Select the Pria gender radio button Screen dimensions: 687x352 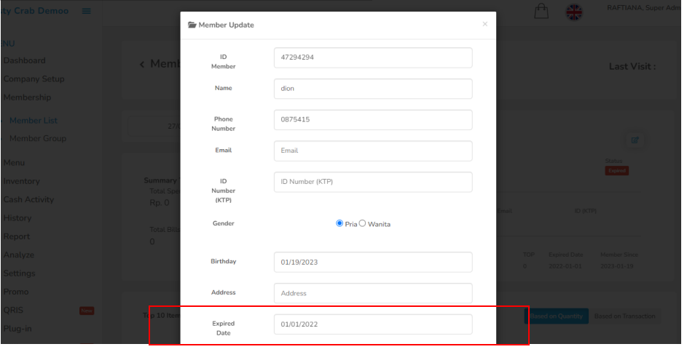coord(339,223)
